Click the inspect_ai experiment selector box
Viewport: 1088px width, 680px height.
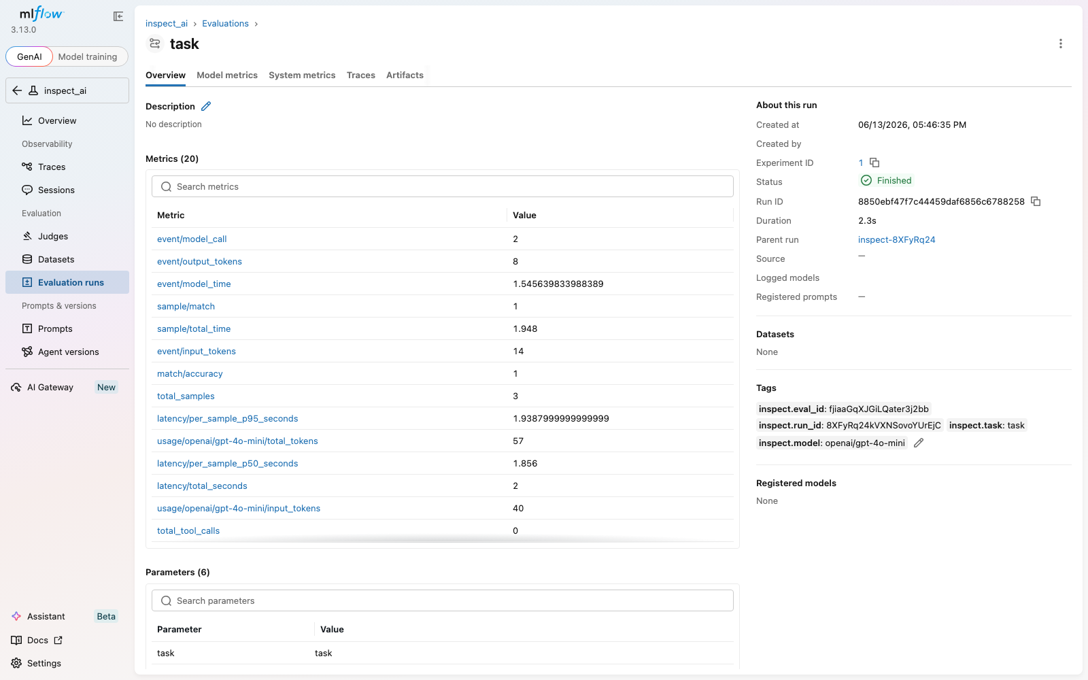pyautogui.click(x=67, y=90)
